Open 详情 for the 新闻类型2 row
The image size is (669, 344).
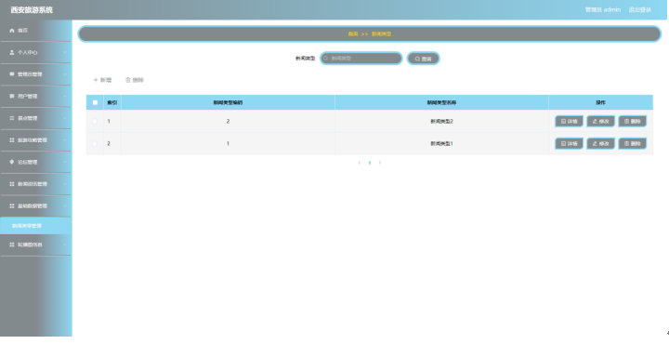pos(570,121)
